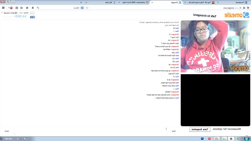Close the Facebook tab
Viewport: 251px width, 141px height.
pos(218,3)
